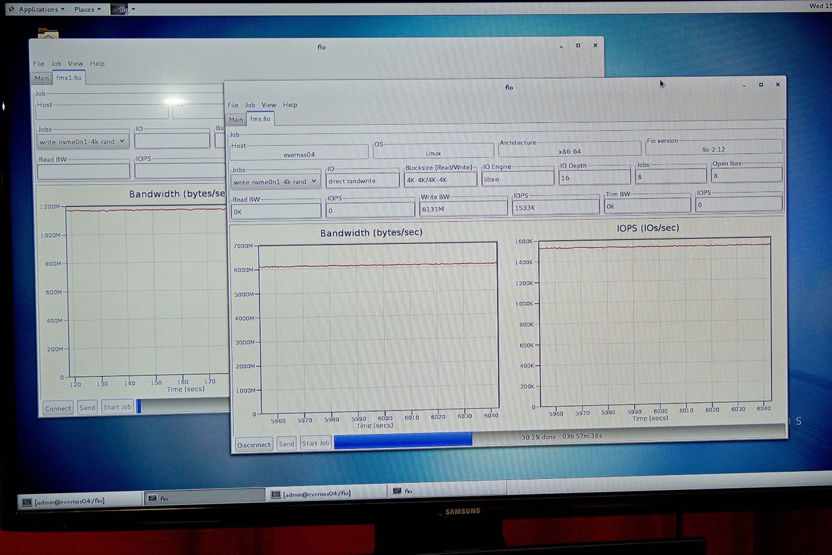
Task: Click the Connect button in the back window
Action: [57, 408]
